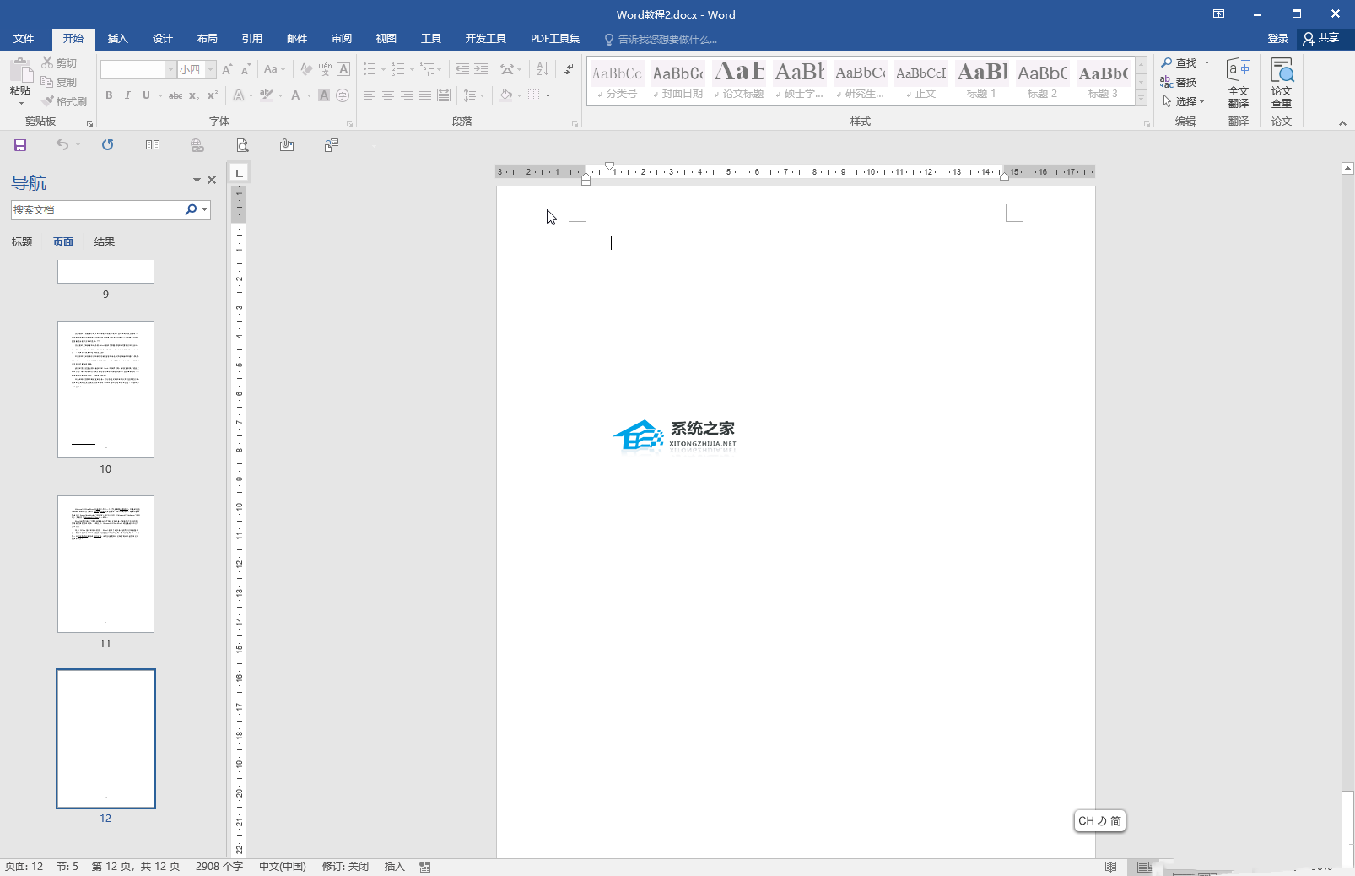Click the shading paint bucket color button
The image size is (1355, 876).
[x=505, y=95]
